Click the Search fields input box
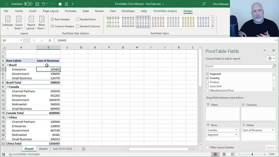279x157 pixels. point(238,66)
